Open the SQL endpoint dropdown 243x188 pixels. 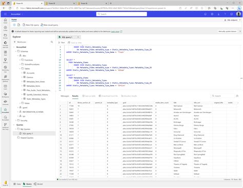click(232, 20)
